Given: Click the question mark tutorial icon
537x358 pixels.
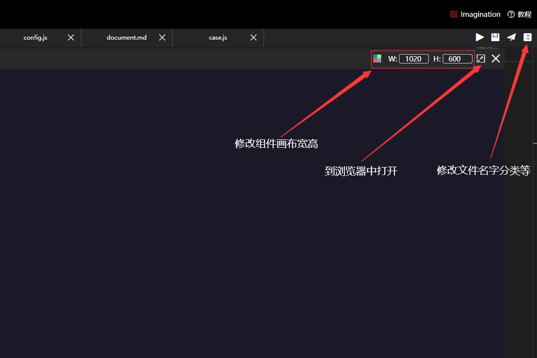Looking at the screenshot, I should (511, 14).
